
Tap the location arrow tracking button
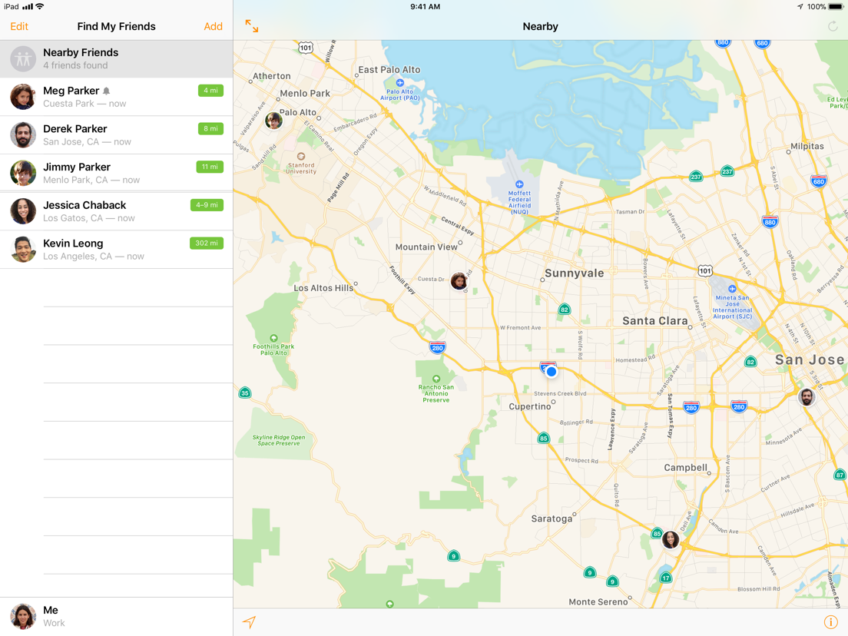[249, 622]
